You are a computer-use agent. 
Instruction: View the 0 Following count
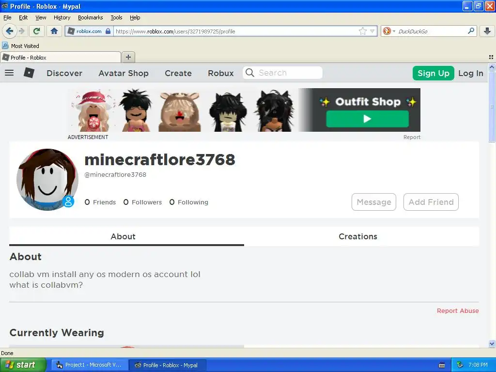click(189, 202)
